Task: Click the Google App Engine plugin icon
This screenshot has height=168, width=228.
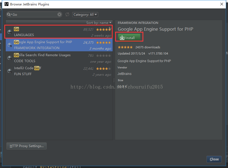Action: pyautogui.click(x=9, y=45)
